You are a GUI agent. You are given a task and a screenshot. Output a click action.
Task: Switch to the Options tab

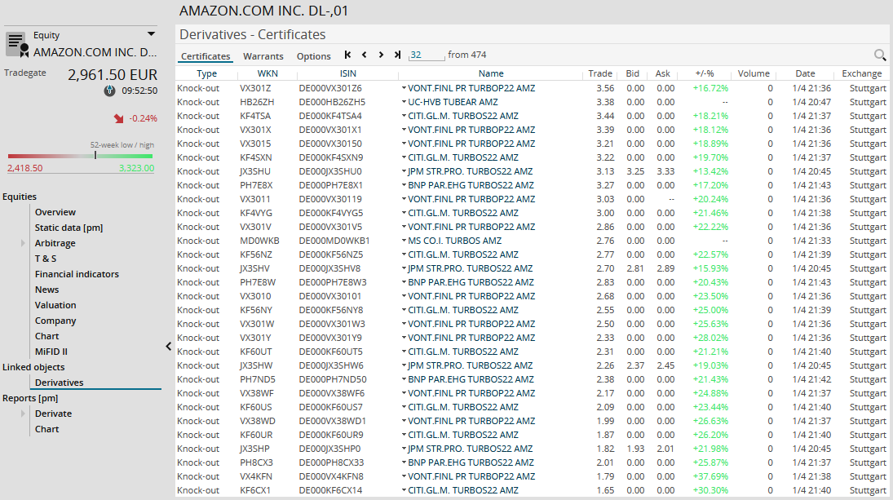click(313, 56)
